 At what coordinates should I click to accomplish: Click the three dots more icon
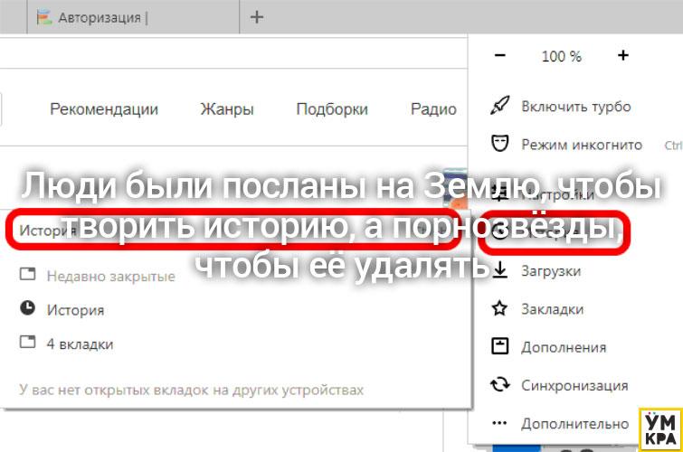pyautogui.click(x=499, y=423)
